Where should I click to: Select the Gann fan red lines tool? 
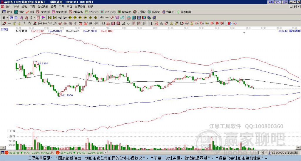(x=108, y=24)
